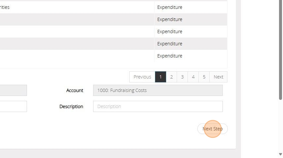283x158 pixels.
Task: Click the Account field showing Fundraising Costs
Action: click(x=158, y=90)
